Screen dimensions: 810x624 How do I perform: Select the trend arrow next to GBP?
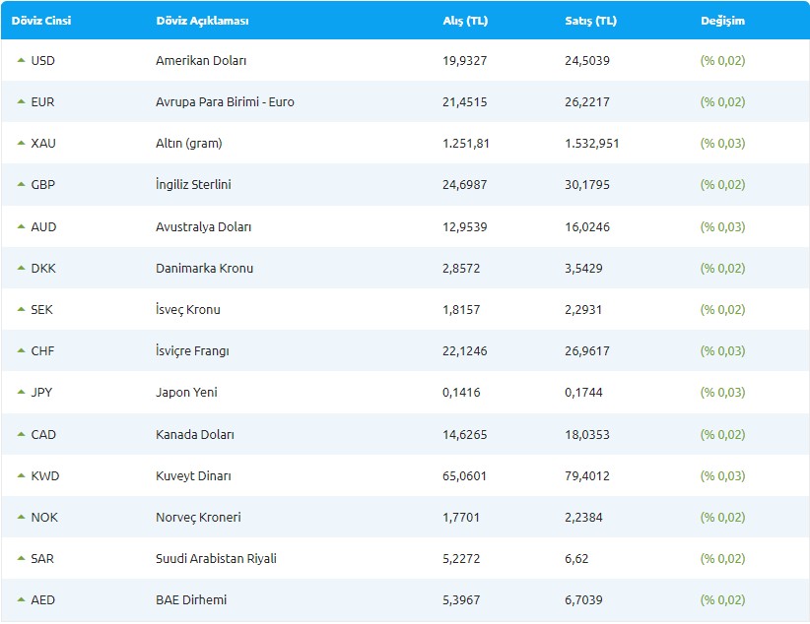(x=21, y=184)
